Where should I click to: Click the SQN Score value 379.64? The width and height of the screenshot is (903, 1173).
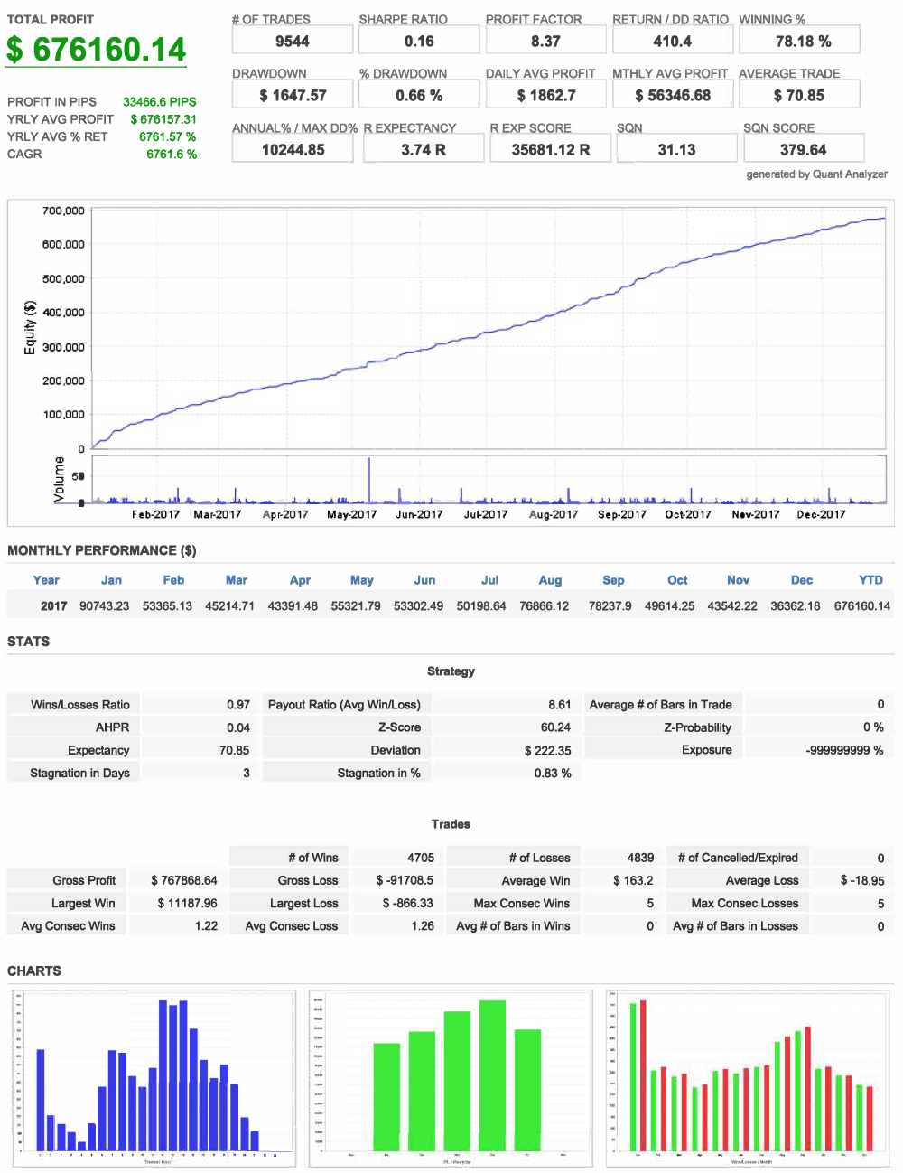click(x=803, y=149)
